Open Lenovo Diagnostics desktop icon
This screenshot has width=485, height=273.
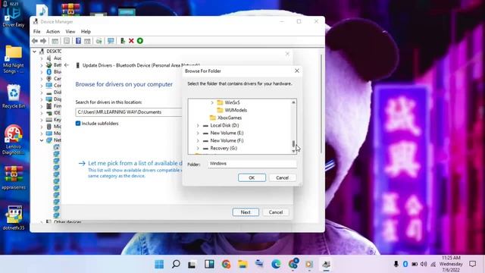pos(14,140)
